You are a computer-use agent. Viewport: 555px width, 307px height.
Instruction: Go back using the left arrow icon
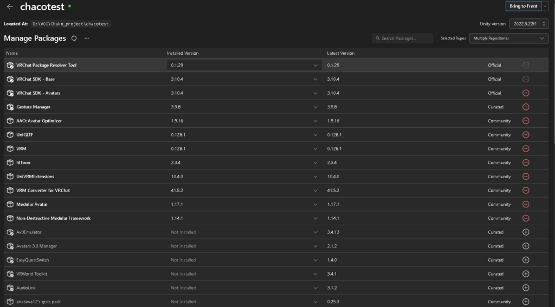(10, 6)
